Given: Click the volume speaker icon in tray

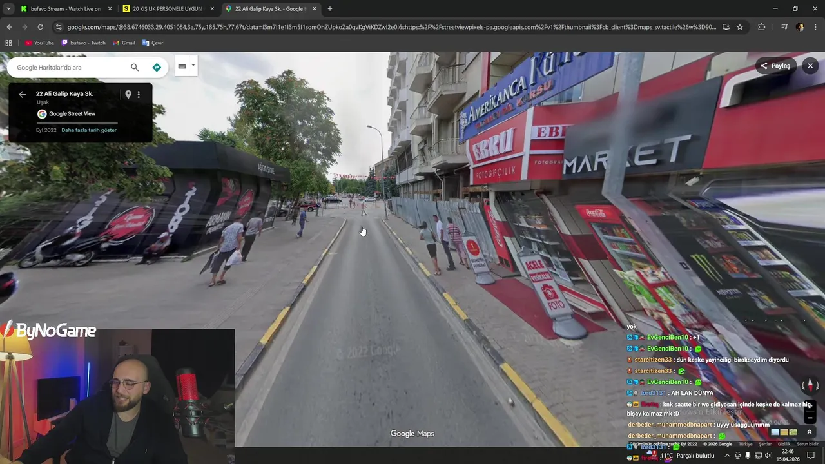Looking at the screenshot, I should point(768,456).
